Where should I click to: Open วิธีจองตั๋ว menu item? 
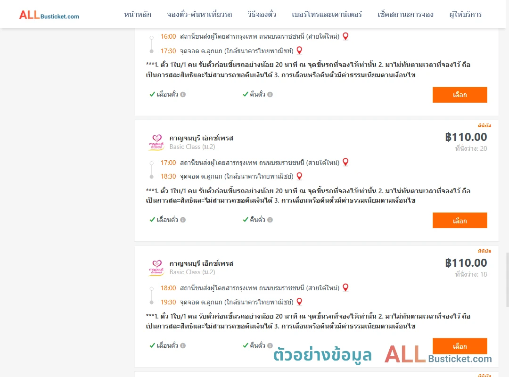[x=262, y=15]
